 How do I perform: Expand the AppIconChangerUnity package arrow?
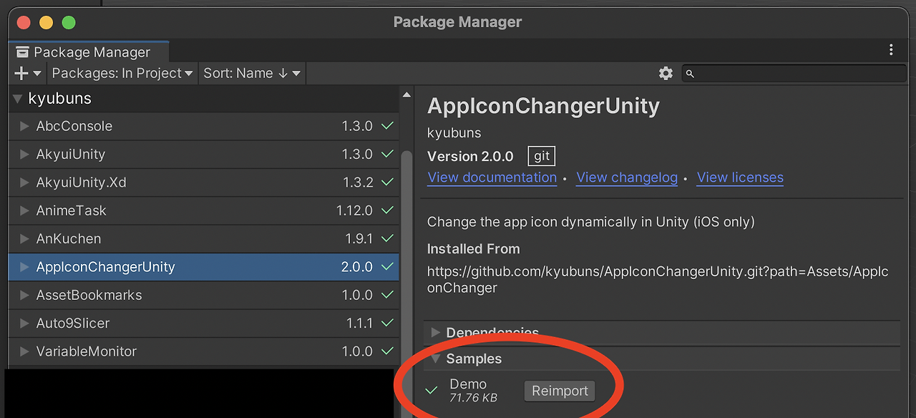(x=23, y=267)
